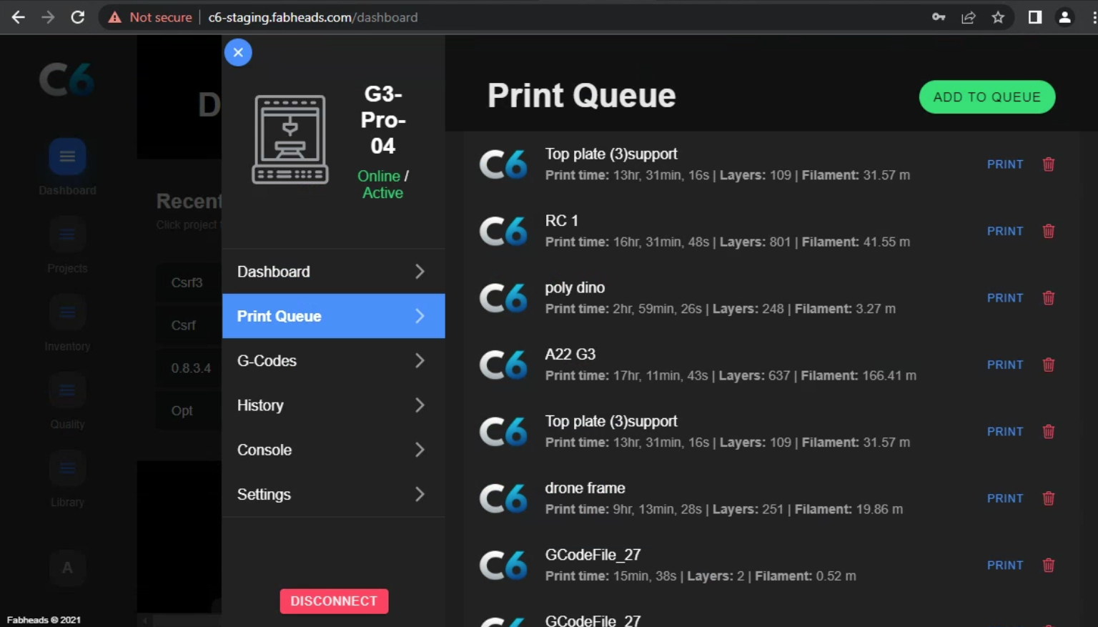1098x627 pixels.
Task: Expand History using its chevron arrow
Action: 420,405
